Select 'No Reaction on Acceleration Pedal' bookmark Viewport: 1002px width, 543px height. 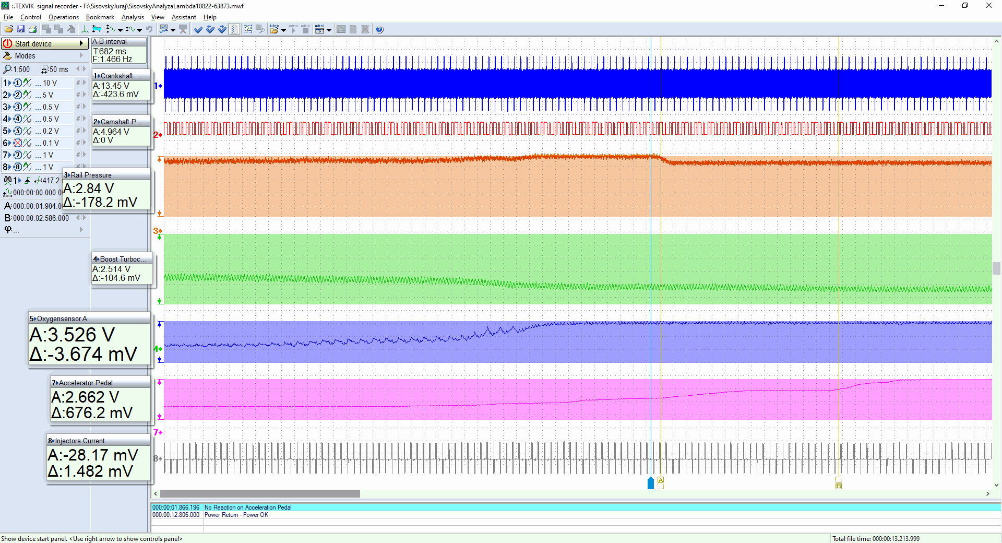[248, 507]
